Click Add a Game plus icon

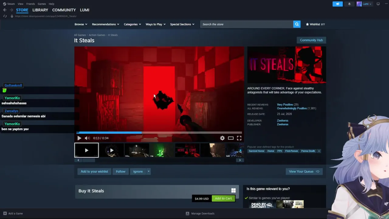click(5, 214)
